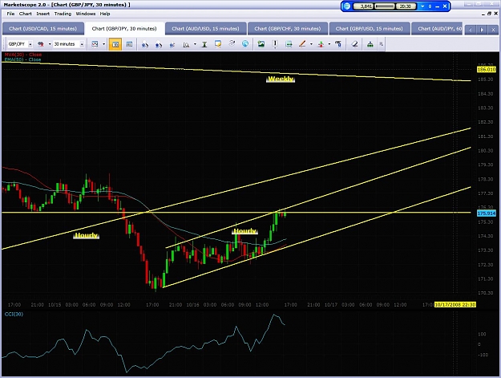Switch to the AUD/JPY chart tab
This screenshot has width=501, height=378.
tap(437, 28)
